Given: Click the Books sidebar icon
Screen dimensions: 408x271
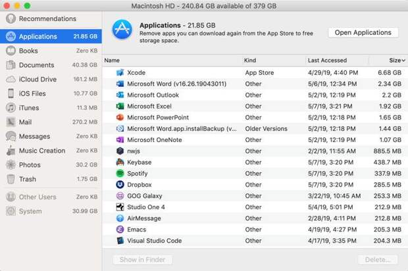Looking at the screenshot, I should (11, 51).
